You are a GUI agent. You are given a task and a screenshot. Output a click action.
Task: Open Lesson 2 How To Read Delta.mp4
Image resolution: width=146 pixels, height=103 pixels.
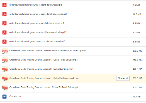pyautogui.click(x=43, y=87)
